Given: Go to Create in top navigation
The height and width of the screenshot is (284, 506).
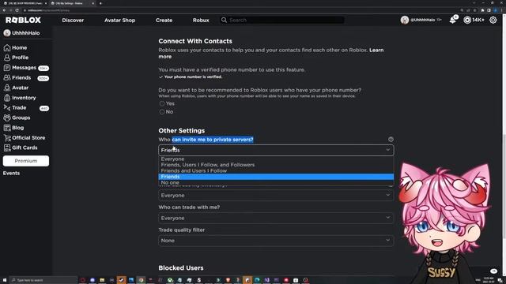Looking at the screenshot, I should [x=164, y=20].
